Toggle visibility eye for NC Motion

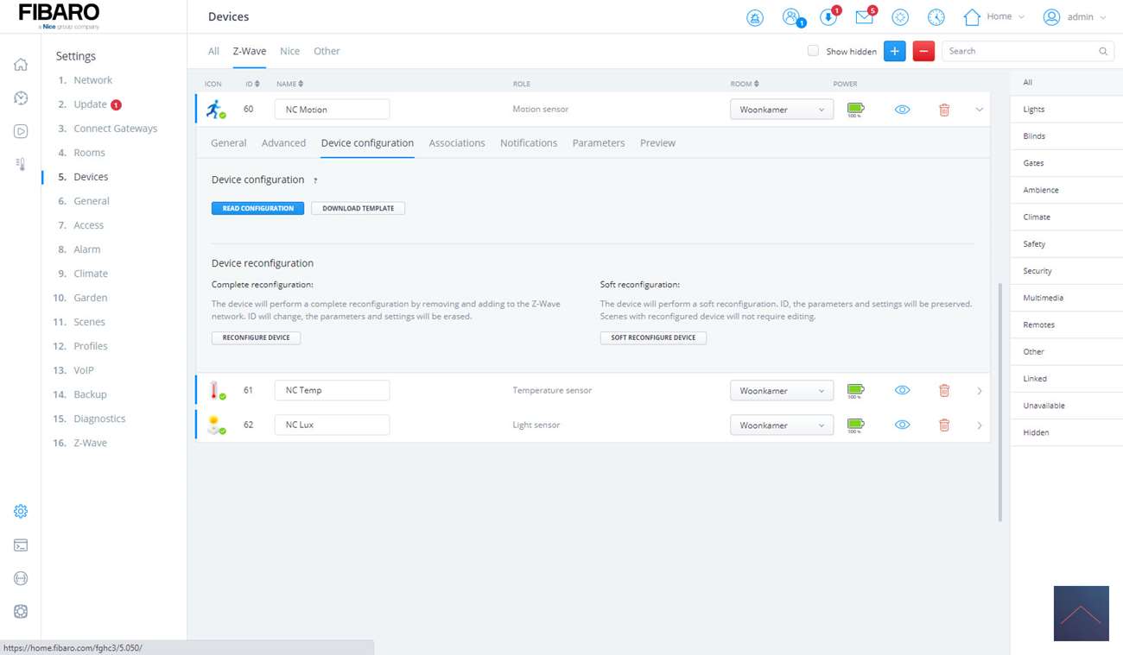click(902, 110)
